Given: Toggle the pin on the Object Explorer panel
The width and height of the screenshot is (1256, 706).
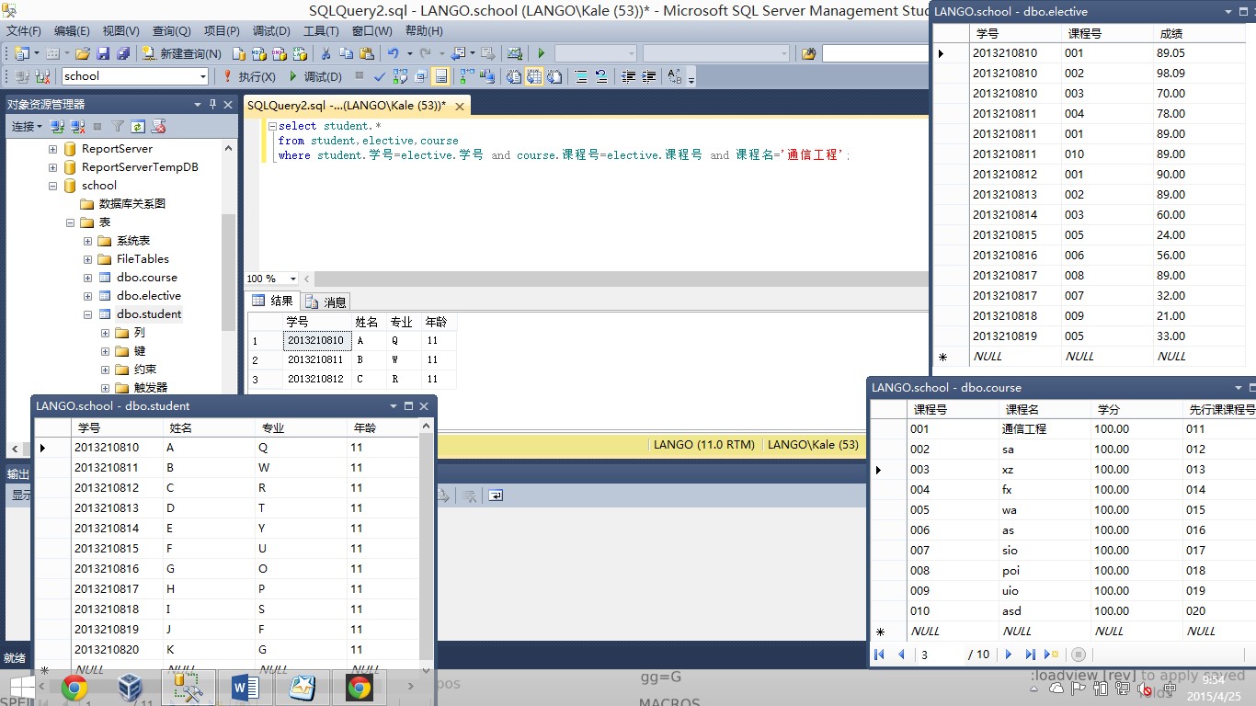Looking at the screenshot, I should tap(213, 104).
